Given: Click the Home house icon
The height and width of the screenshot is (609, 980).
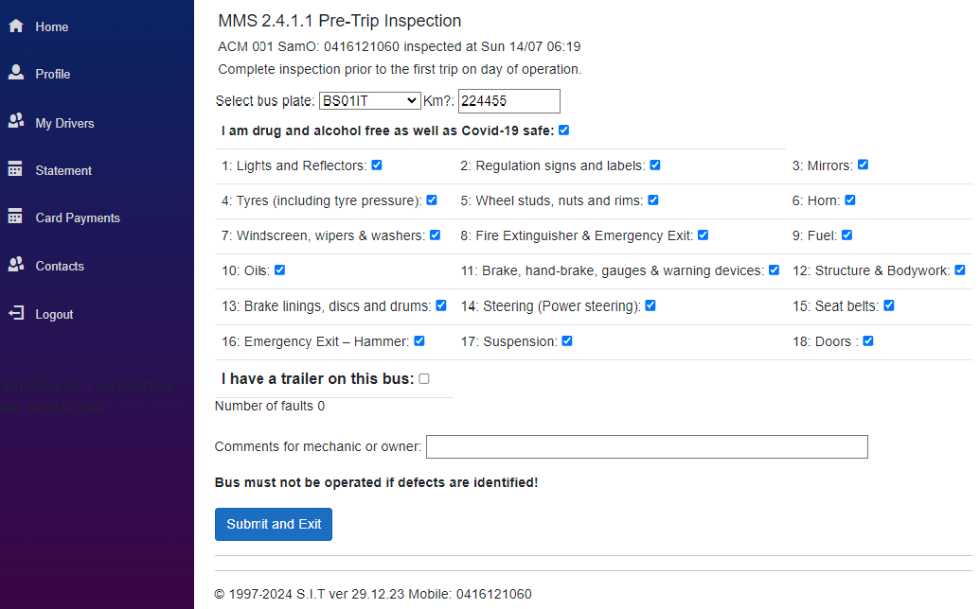Looking at the screenshot, I should coord(16,26).
